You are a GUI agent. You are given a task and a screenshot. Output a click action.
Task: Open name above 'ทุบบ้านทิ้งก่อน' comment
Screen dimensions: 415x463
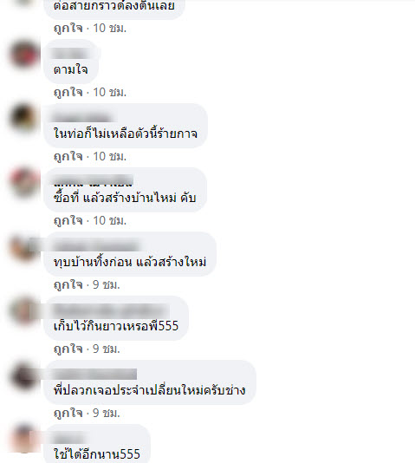pyautogui.click(x=96, y=245)
